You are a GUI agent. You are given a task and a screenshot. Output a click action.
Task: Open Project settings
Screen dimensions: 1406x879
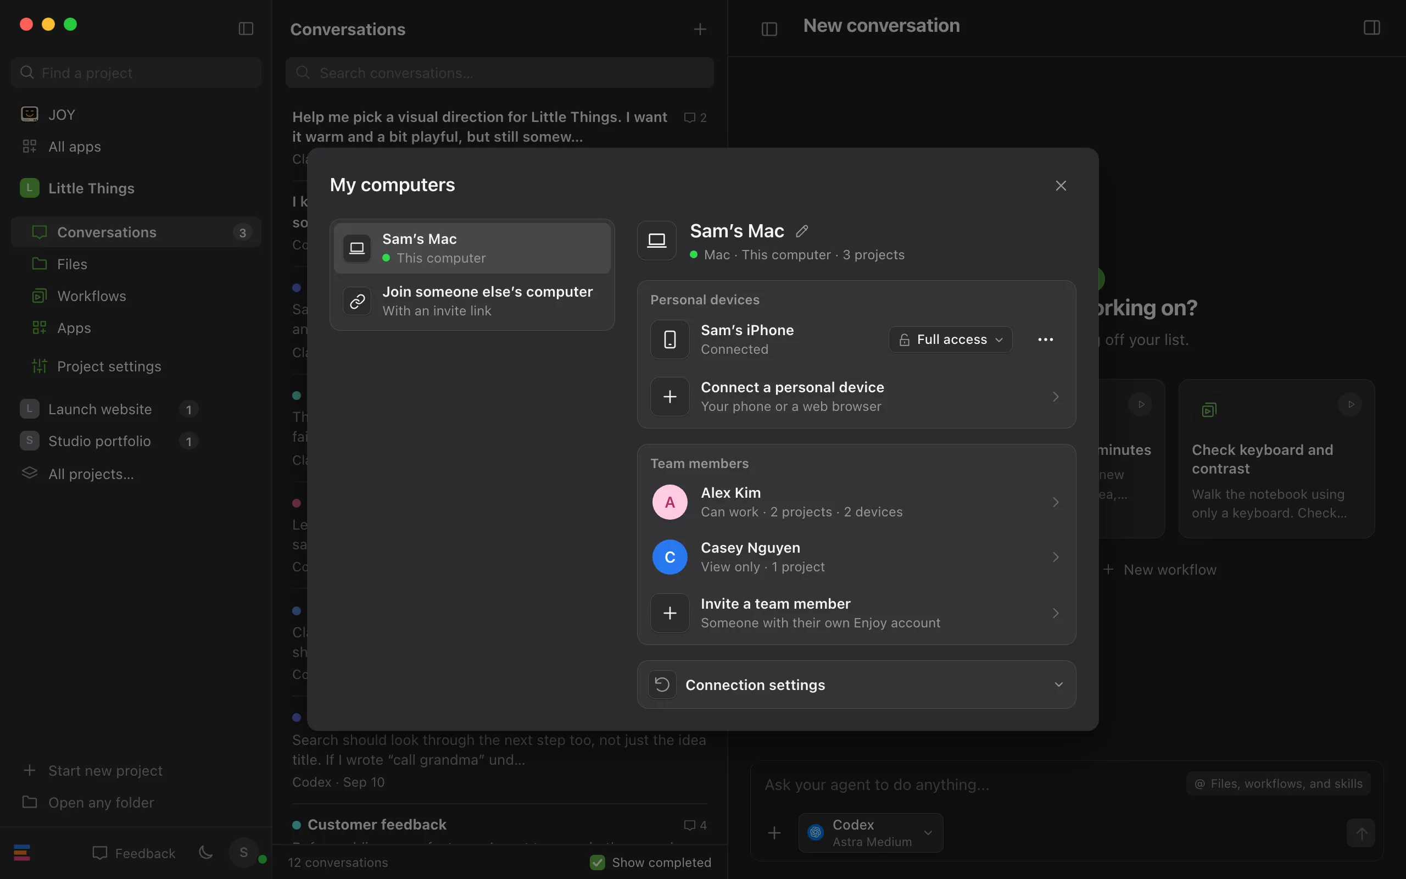pyautogui.click(x=136, y=366)
